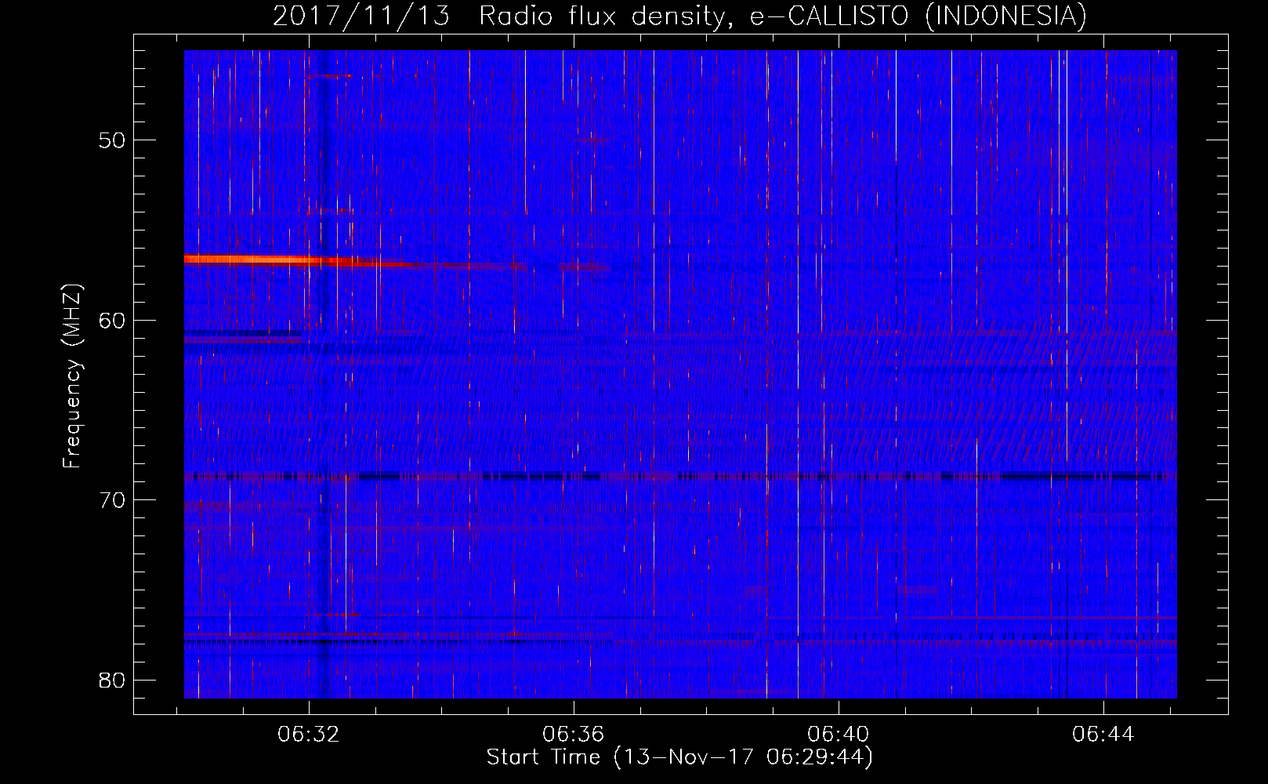
Task: Click the 80 frequency tick label
Action: click(x=113, y=680)
